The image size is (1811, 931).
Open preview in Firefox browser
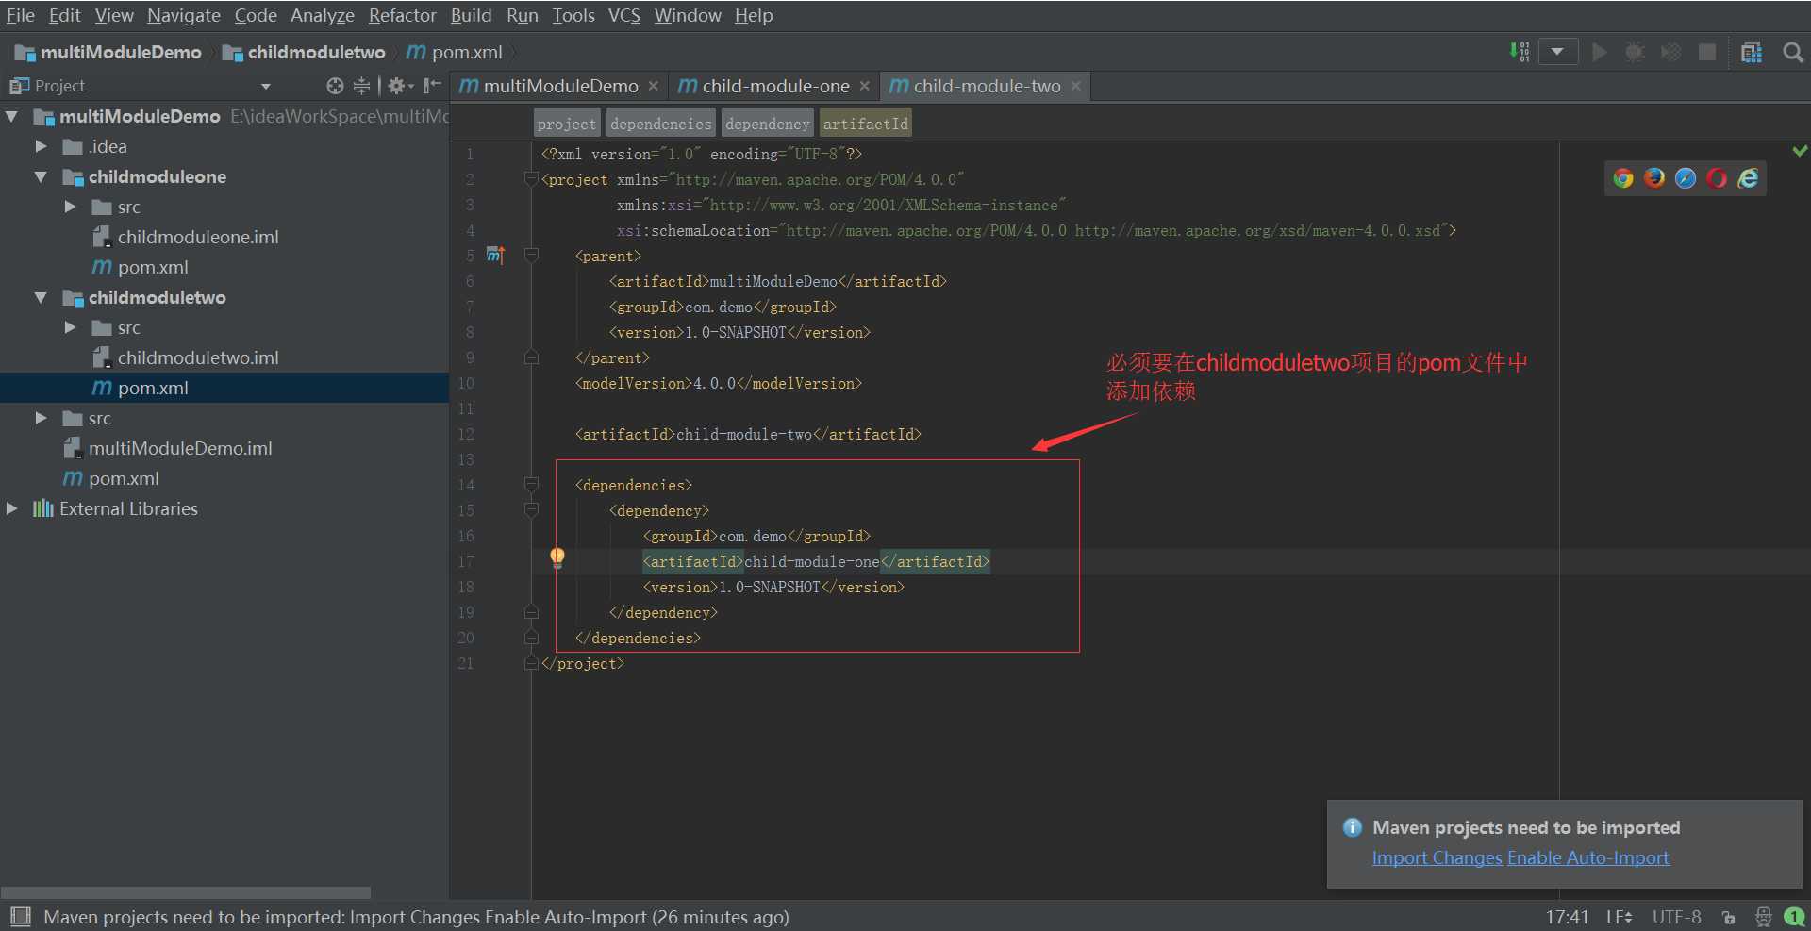[1654, 178]
